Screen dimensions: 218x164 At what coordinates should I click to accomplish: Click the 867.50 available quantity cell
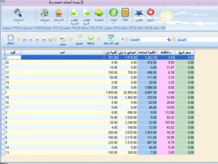[x=147, y=142]
